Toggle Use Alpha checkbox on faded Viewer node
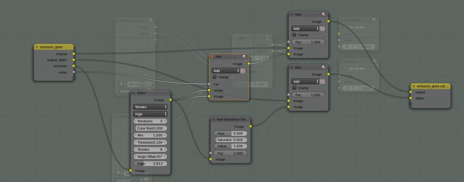The width and height of the screenshot is (464, 182). tap(345, 68)
